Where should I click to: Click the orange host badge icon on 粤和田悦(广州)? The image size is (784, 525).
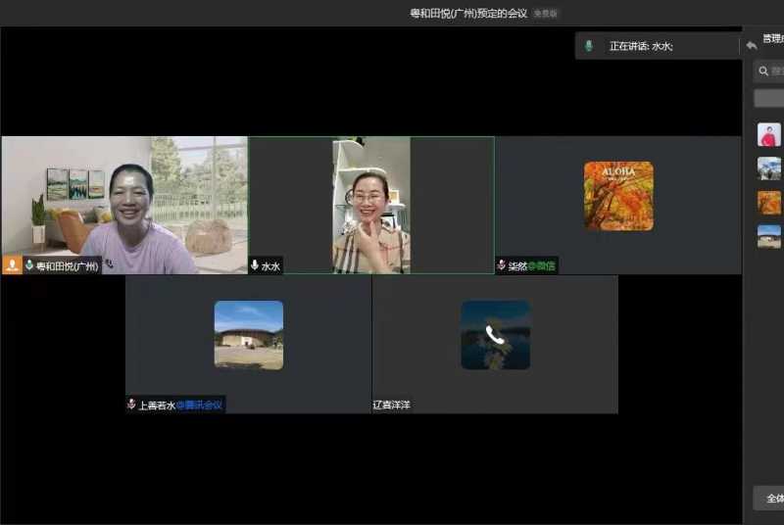(13, 265)
